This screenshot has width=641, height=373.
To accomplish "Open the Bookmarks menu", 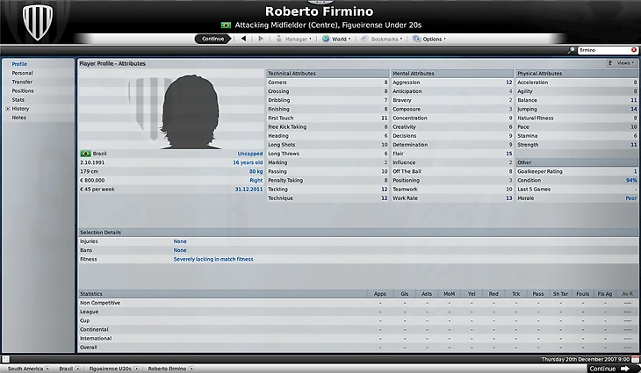I will point(381,39).
